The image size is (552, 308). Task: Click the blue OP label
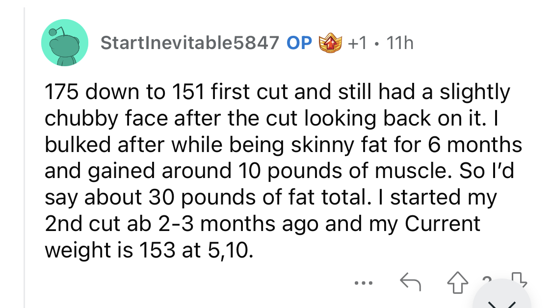[x=299, y=43]
